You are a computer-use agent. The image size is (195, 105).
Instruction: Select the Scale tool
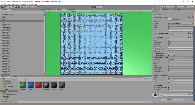point(12,7)
